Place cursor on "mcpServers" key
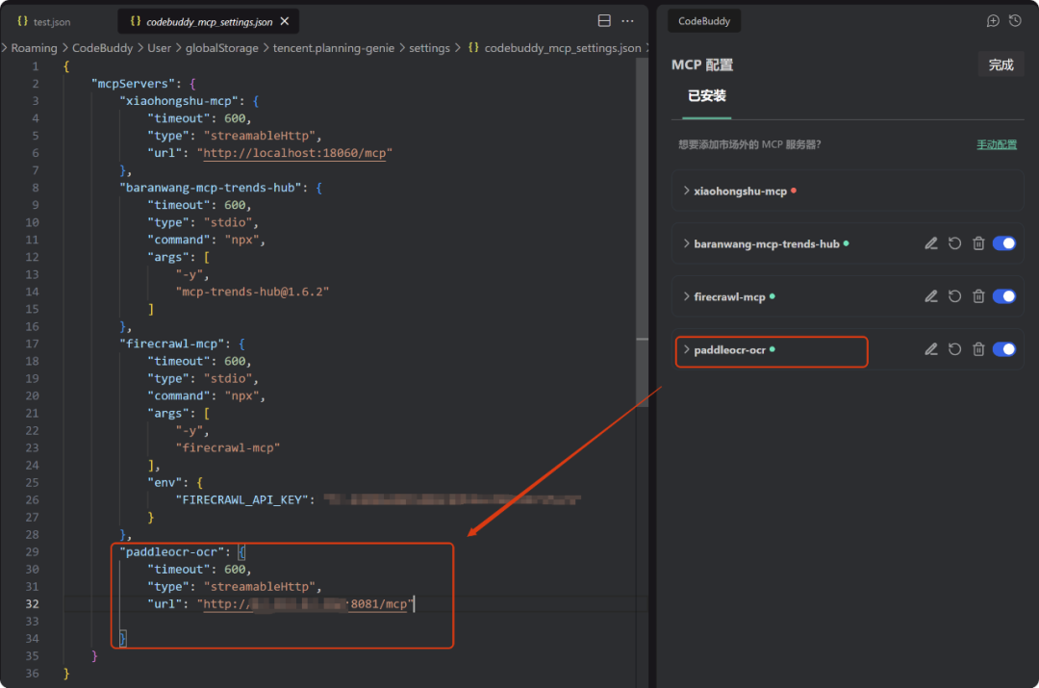 click(x=133, y=84)
